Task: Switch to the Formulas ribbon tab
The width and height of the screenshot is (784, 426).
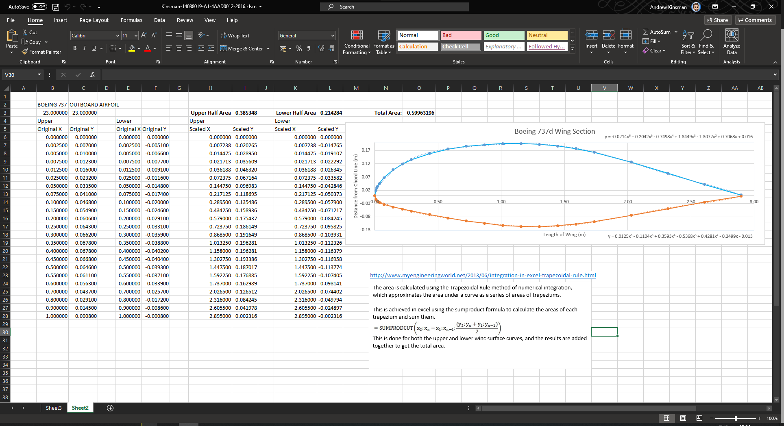Action: (x=131, y=20)
